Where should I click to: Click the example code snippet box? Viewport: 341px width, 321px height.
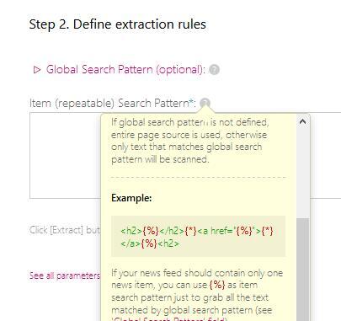coord(198,237)
